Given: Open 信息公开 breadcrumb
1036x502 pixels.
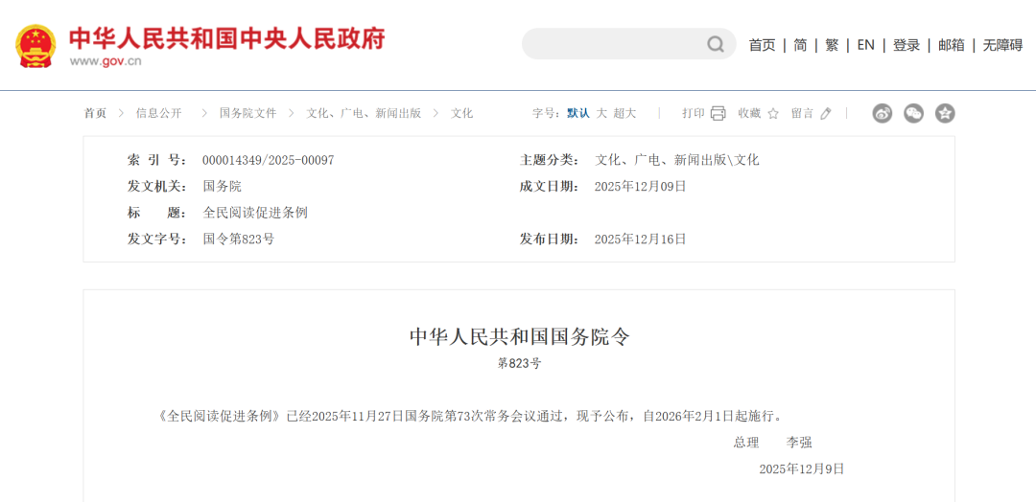Looking at the screenshot, I should click(x=158, y=113).
